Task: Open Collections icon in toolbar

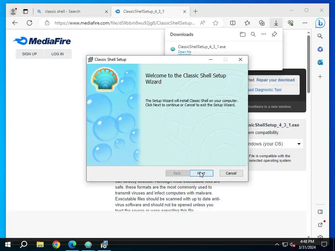Action: click(x=262, y=23)
